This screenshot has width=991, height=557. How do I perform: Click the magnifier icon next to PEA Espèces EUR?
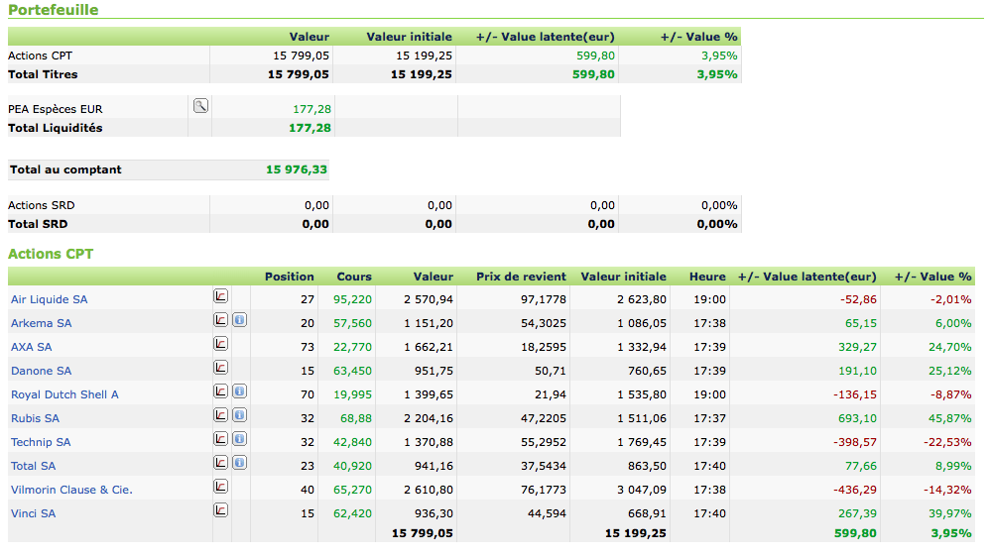(200, 106)
